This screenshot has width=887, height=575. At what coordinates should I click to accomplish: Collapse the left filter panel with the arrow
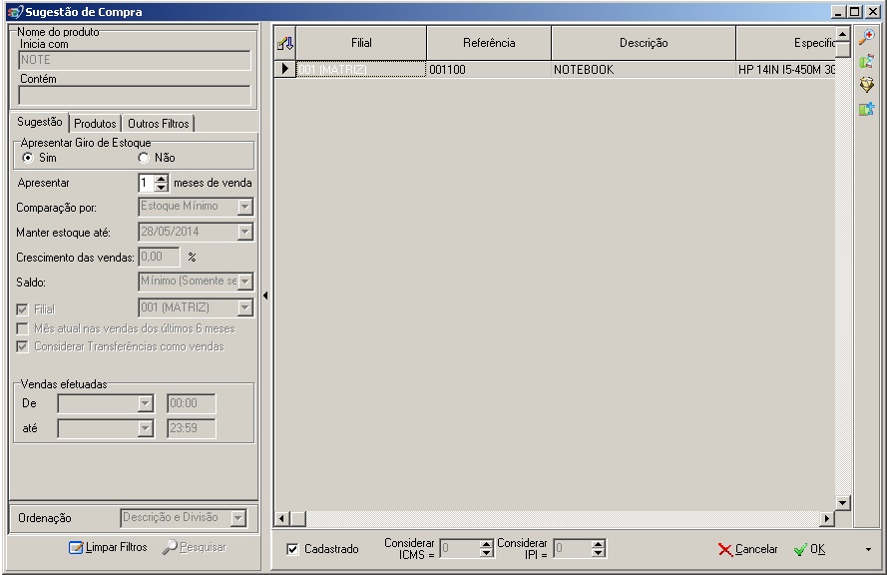click(265, 296)
